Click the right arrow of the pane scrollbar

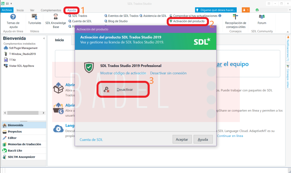point(43,113)
